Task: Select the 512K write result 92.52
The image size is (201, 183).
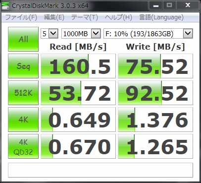Action: [x=155, y=93]
